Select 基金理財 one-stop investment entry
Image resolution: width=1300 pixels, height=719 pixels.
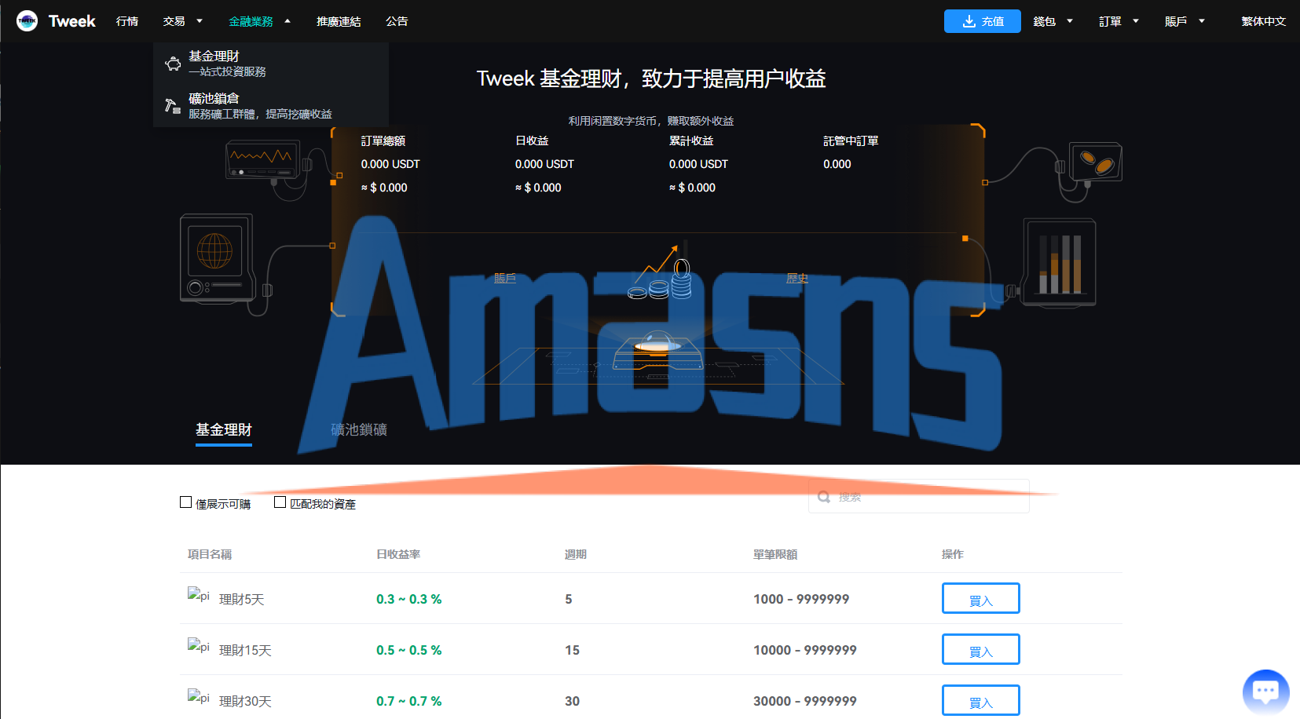[x=271, y=64]
